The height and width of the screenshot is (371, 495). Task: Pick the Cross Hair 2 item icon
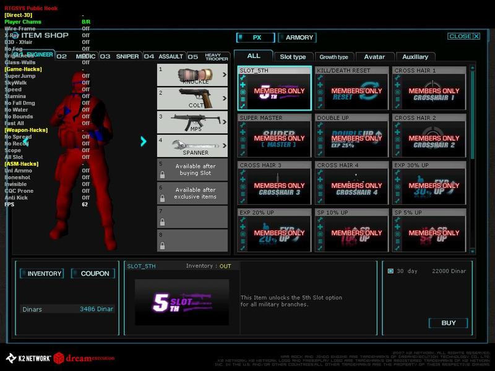coord(433,139)
